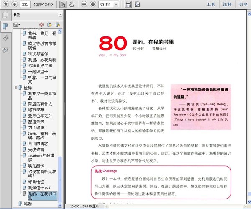Image resolution: width=251 pixels, height=209 pixels.
Task: Collapse the bookmarks pane with arrow button
Action: [x=61, y=15]
